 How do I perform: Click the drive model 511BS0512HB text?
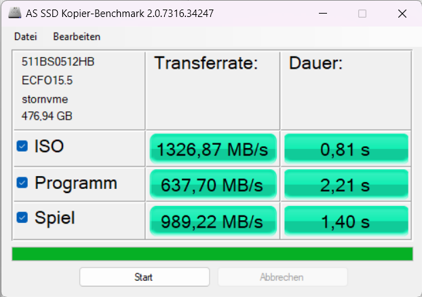58,62
